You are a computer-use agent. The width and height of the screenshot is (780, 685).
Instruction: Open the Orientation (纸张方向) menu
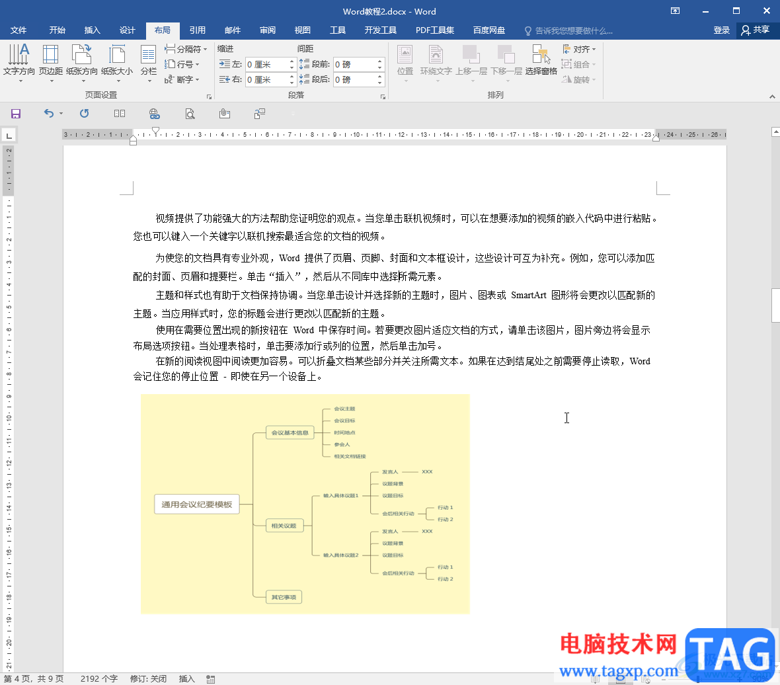82,63
